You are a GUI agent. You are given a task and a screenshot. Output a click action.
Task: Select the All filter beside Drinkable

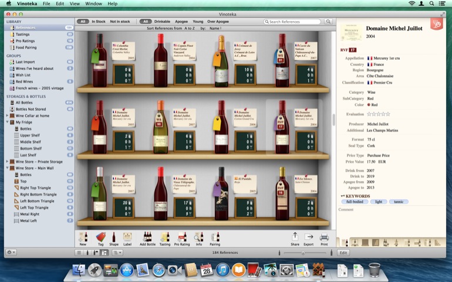(146, 21)
